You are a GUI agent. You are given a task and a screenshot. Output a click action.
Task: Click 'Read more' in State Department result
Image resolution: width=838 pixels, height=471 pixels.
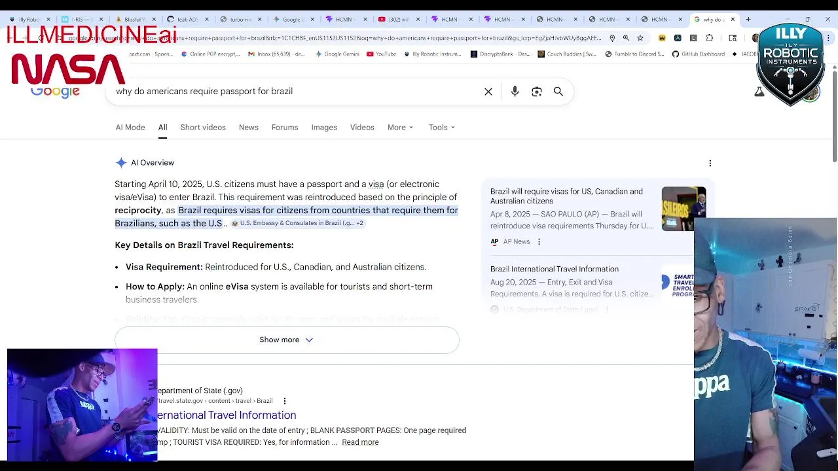(360, 442)
